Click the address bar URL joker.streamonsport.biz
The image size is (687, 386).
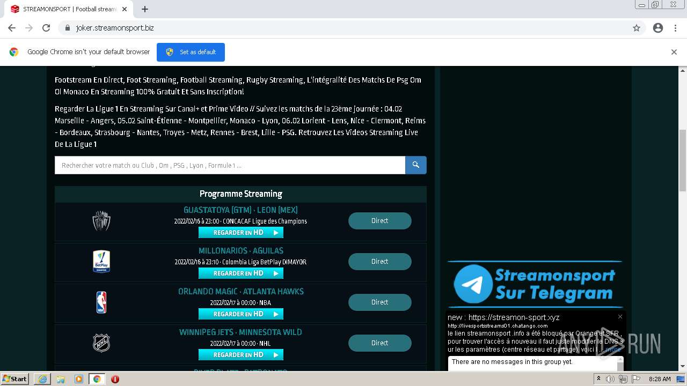click(x=115, y=28)
